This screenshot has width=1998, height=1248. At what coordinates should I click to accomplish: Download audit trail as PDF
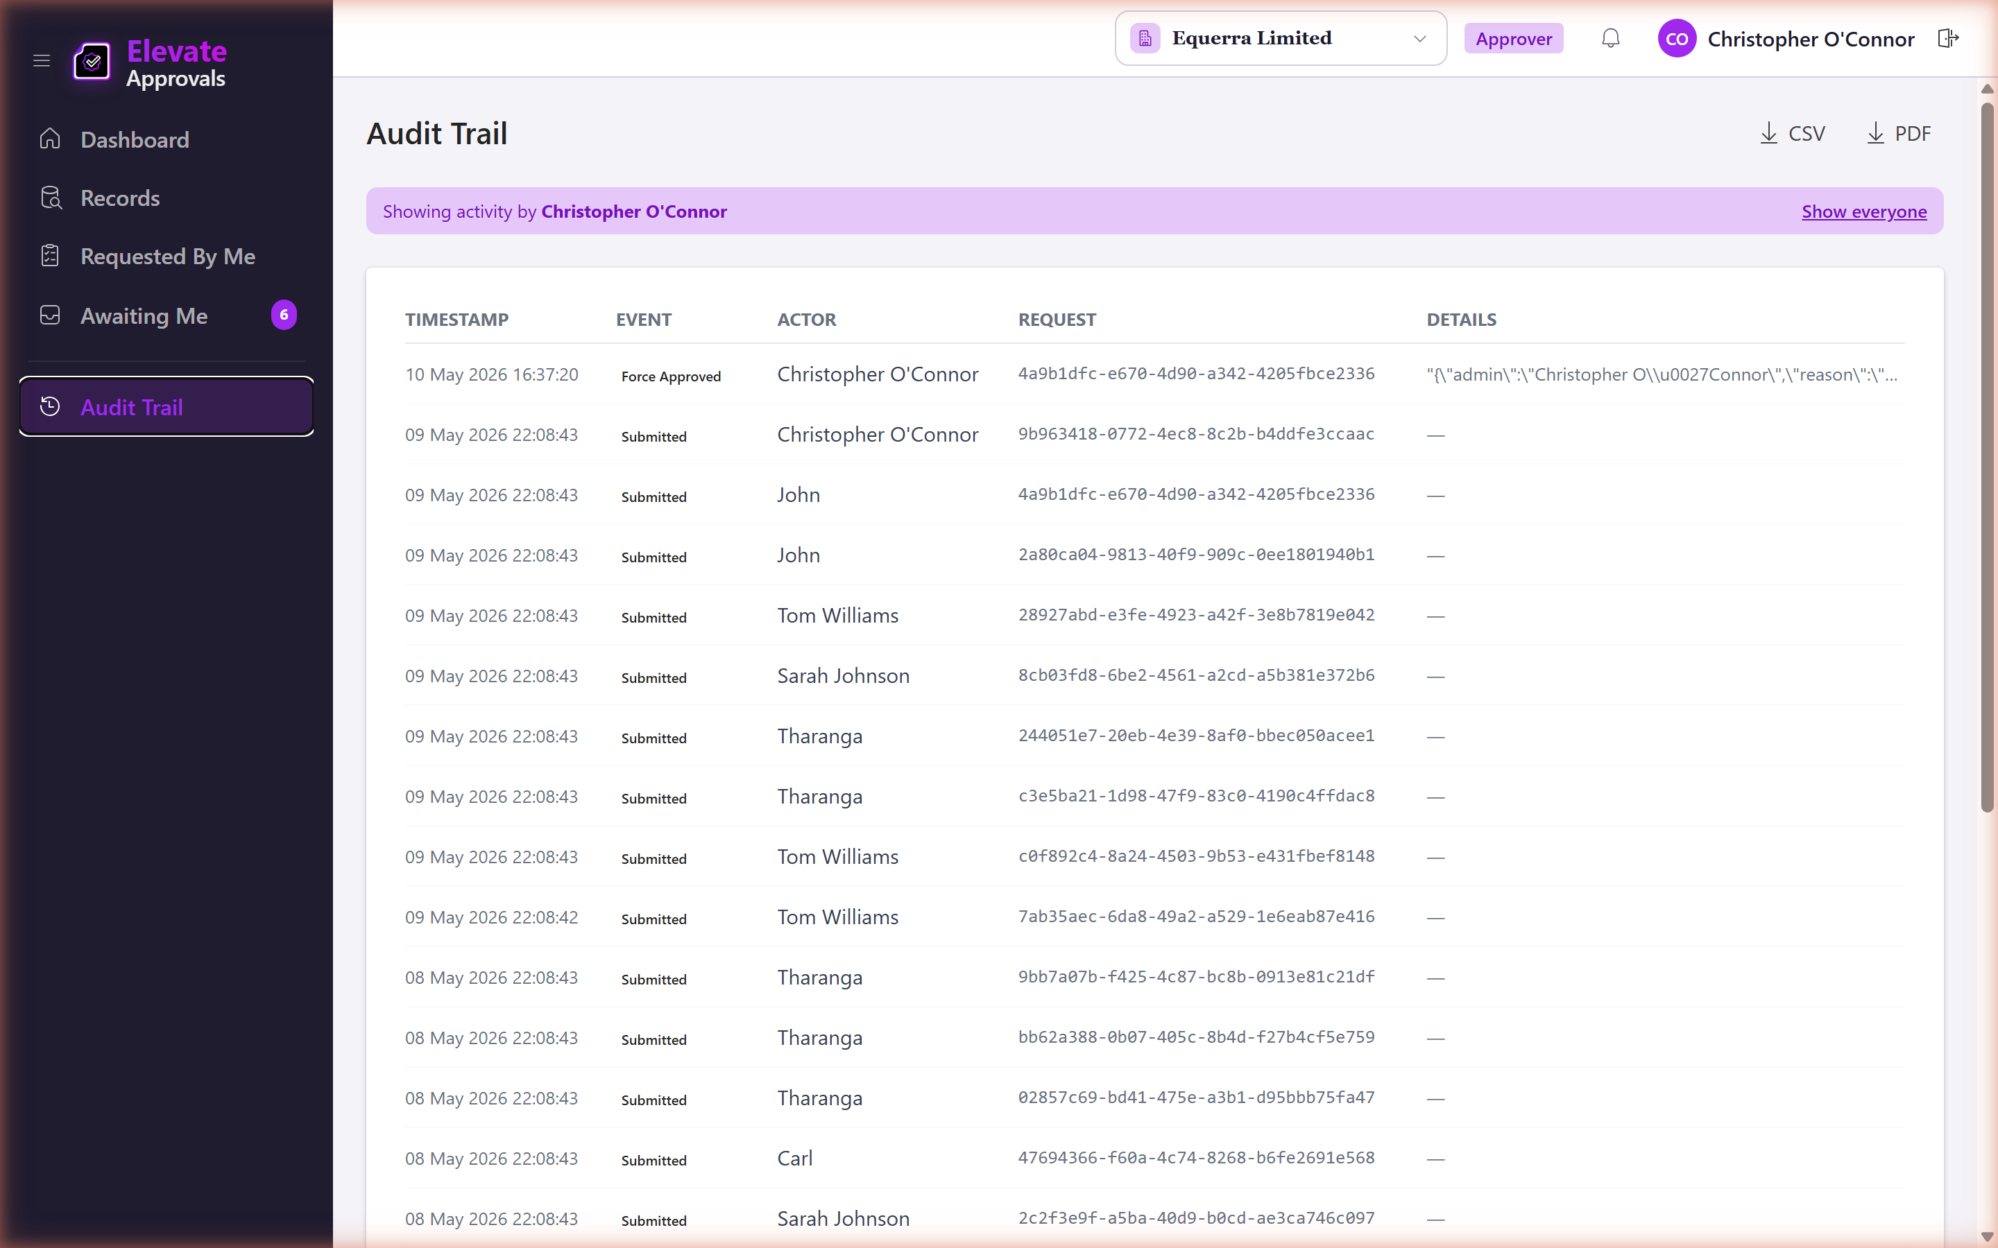[1899, 134]
